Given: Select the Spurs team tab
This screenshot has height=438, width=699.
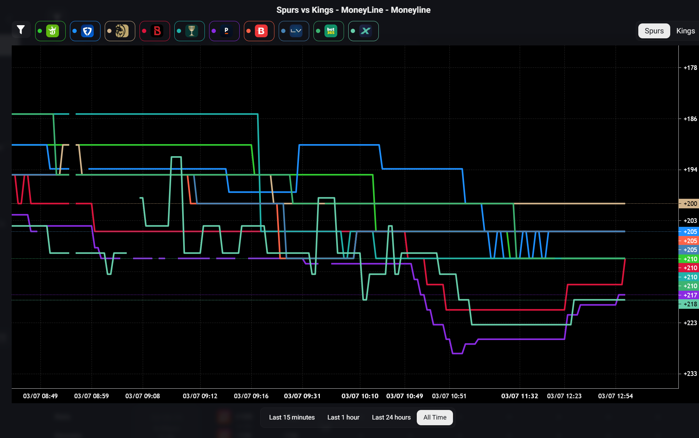Looking at the screenshot, I should (x=654, y=31).
